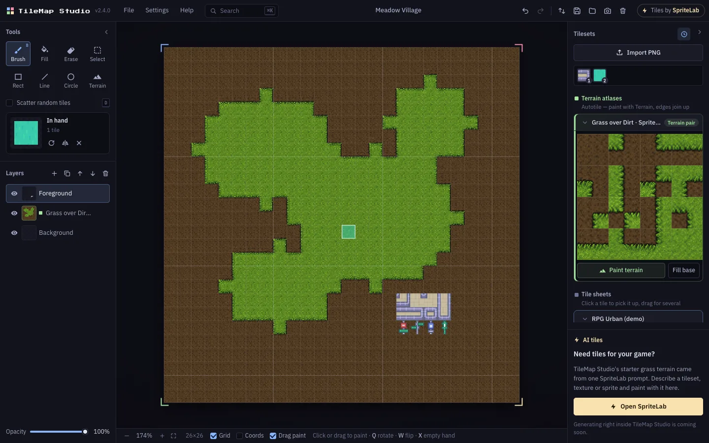Enable Scatter random tiles
Screen dimensions: 709x443
pos(9,103)
